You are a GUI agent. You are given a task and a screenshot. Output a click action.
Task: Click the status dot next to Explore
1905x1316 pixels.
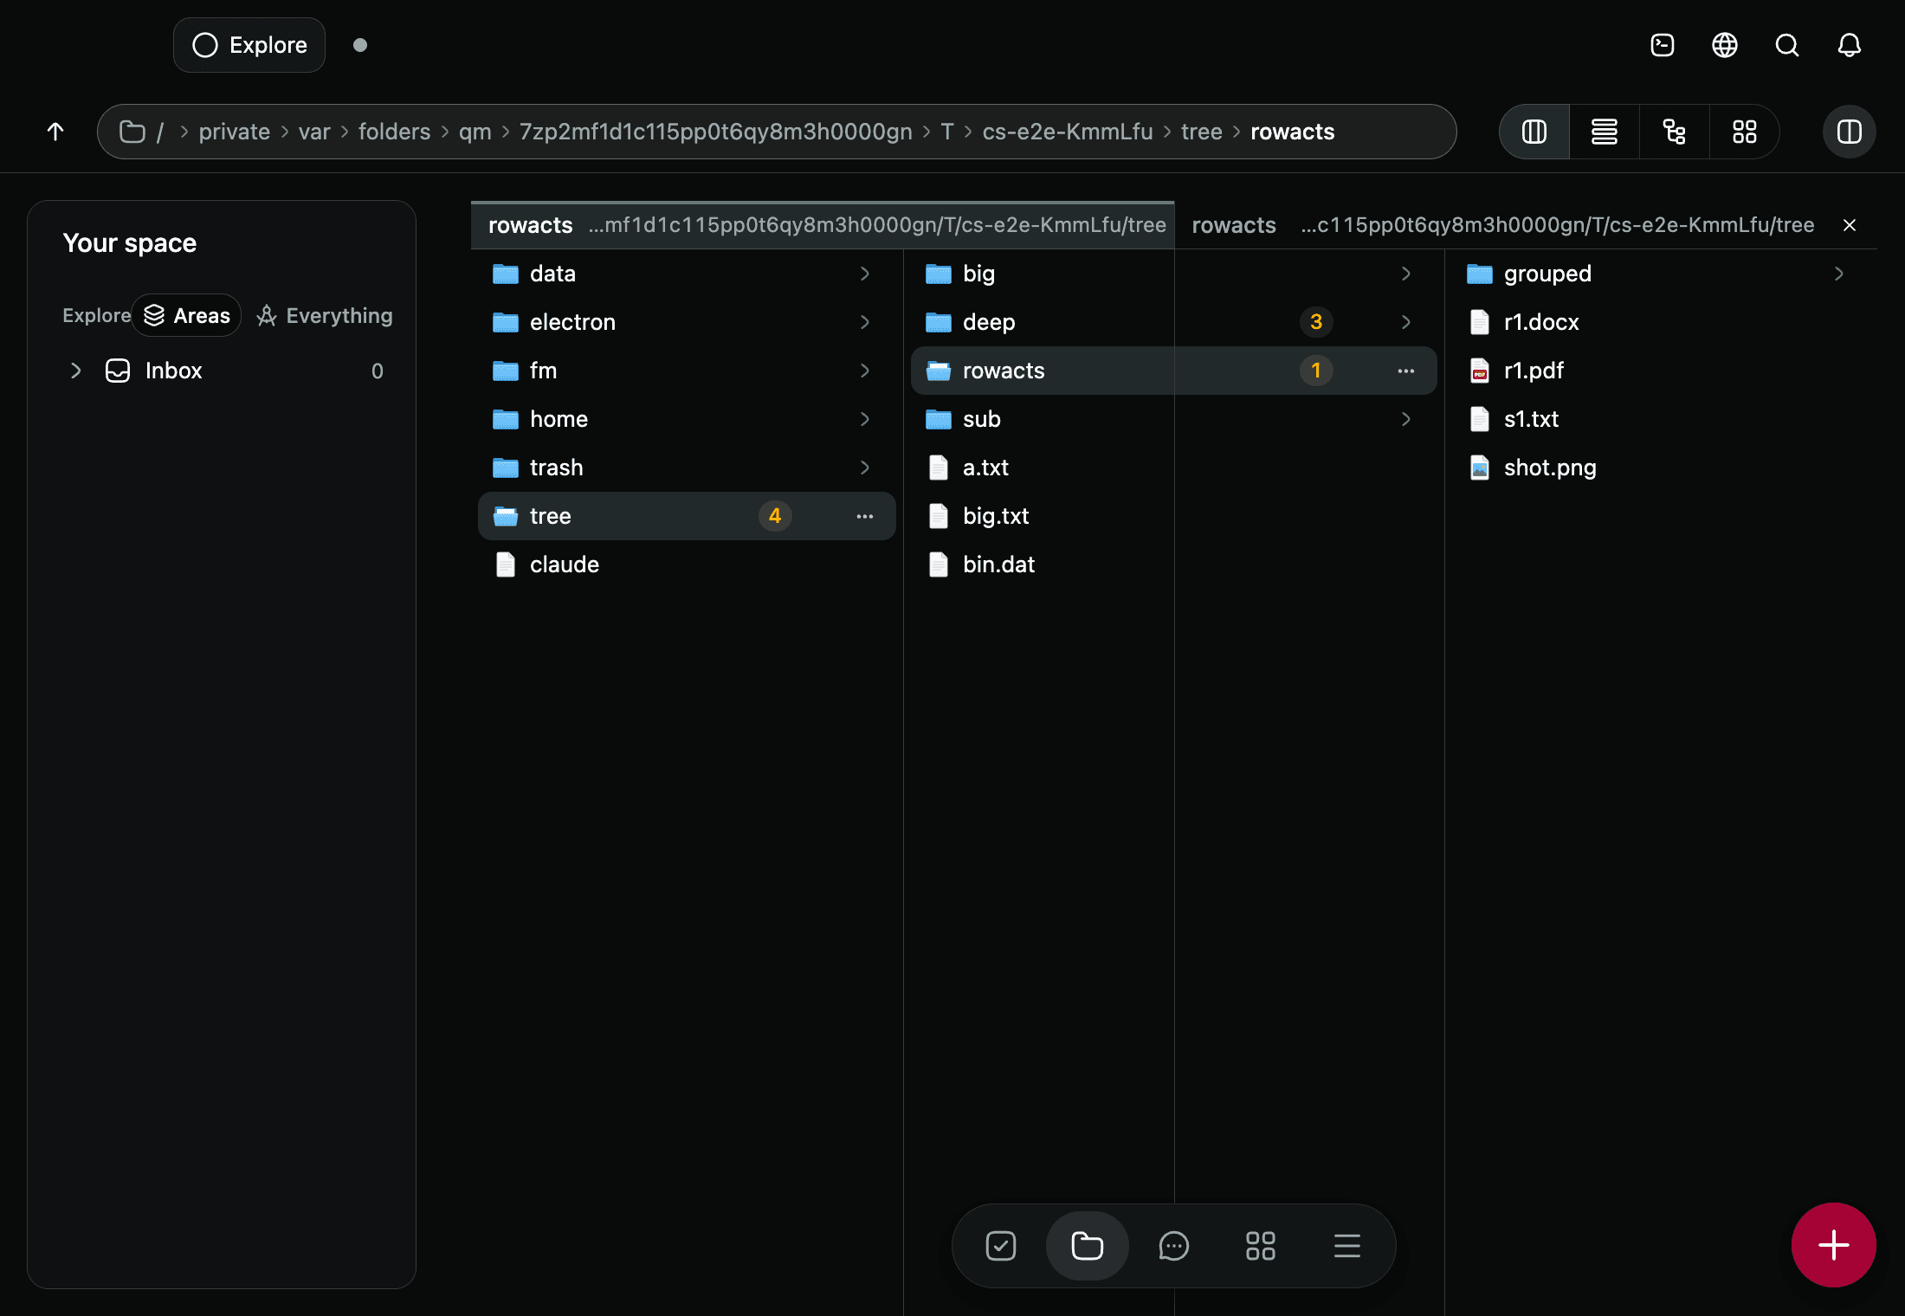(360, 45)
